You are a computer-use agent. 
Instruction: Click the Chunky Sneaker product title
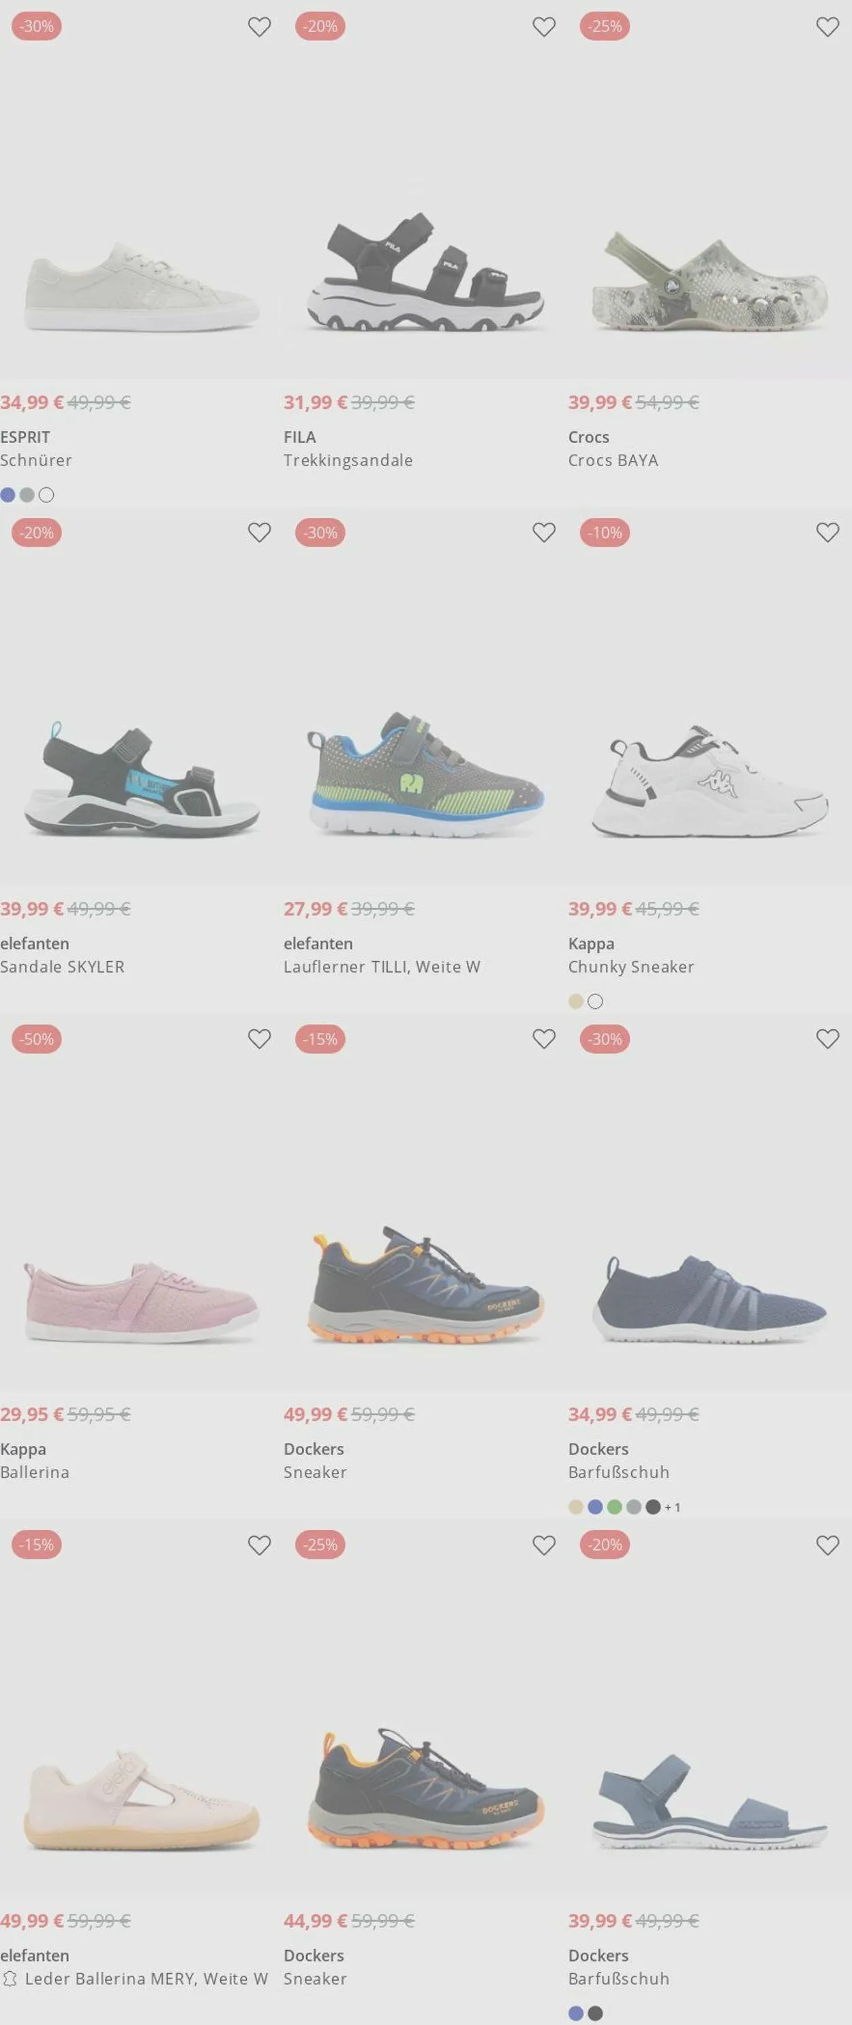[631, 967]
